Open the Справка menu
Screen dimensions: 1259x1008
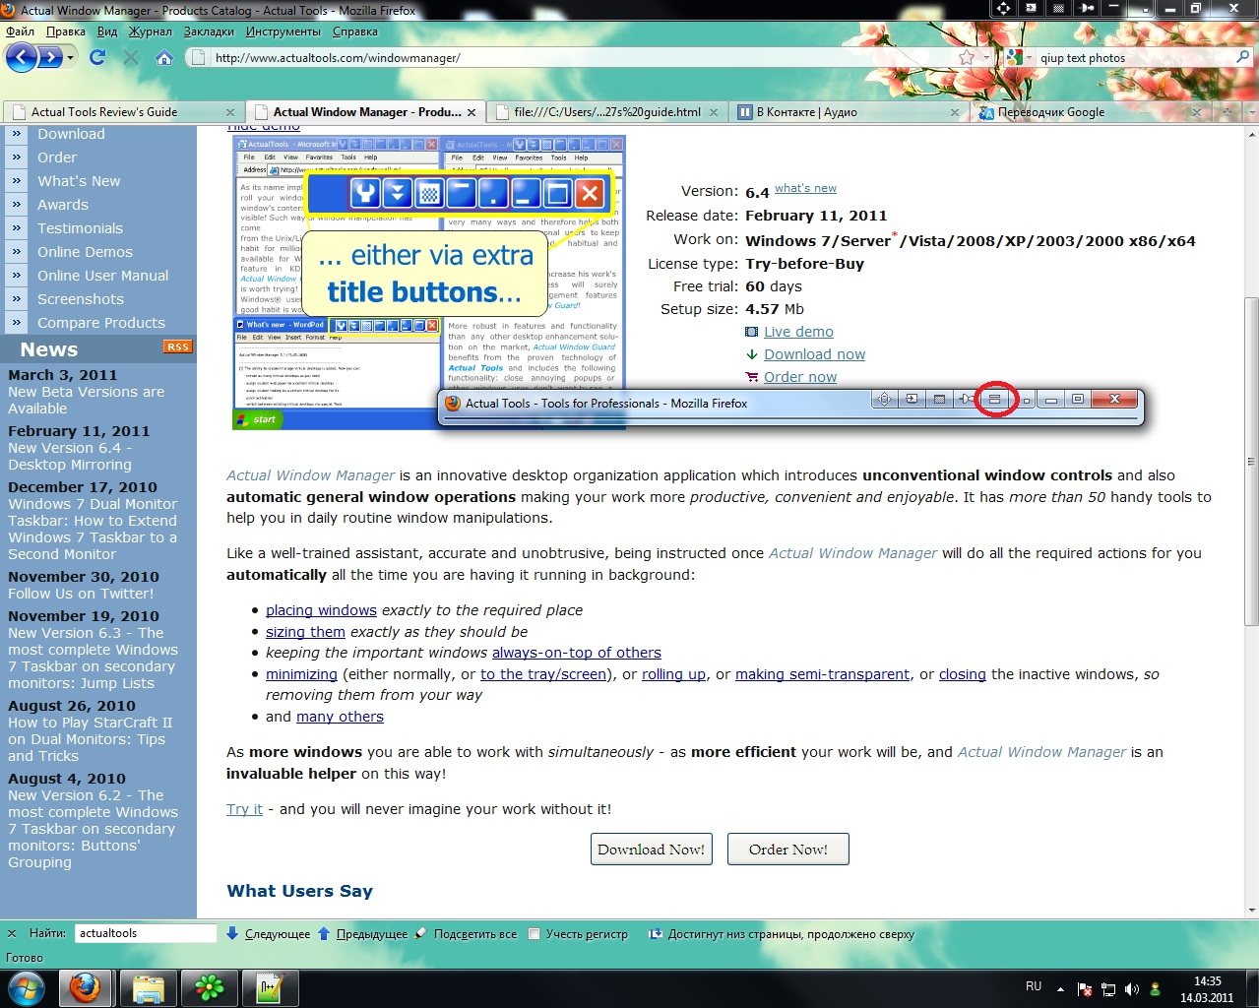point(355,31)
